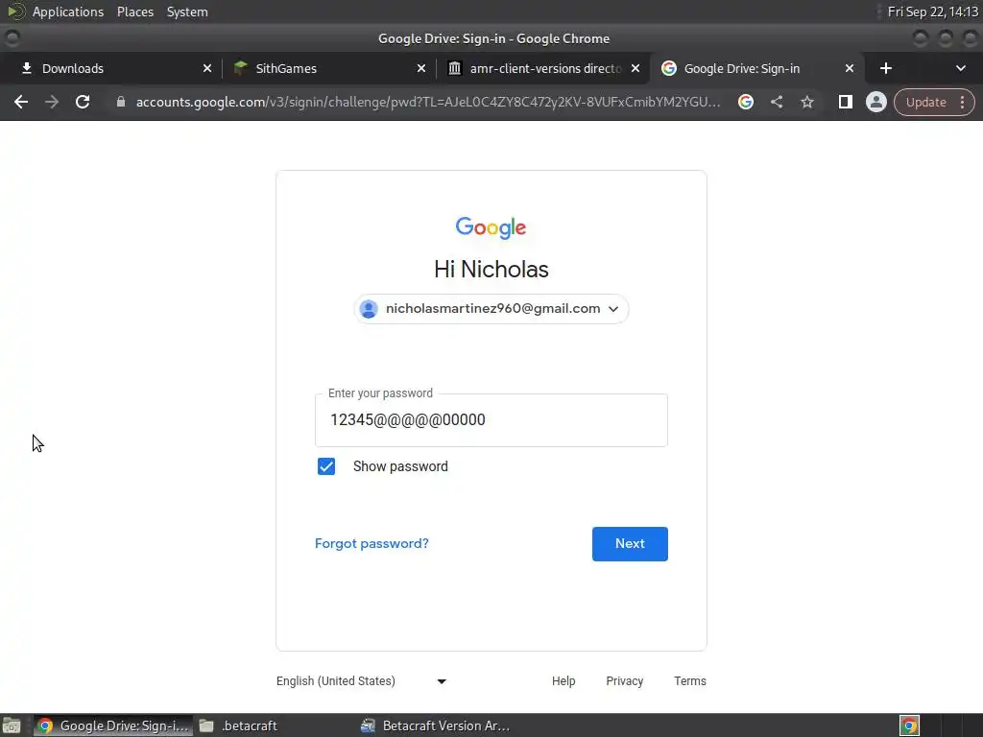Click the browser forward arrow
Viewport: 983px width, 737px height.
click(52, 102)
